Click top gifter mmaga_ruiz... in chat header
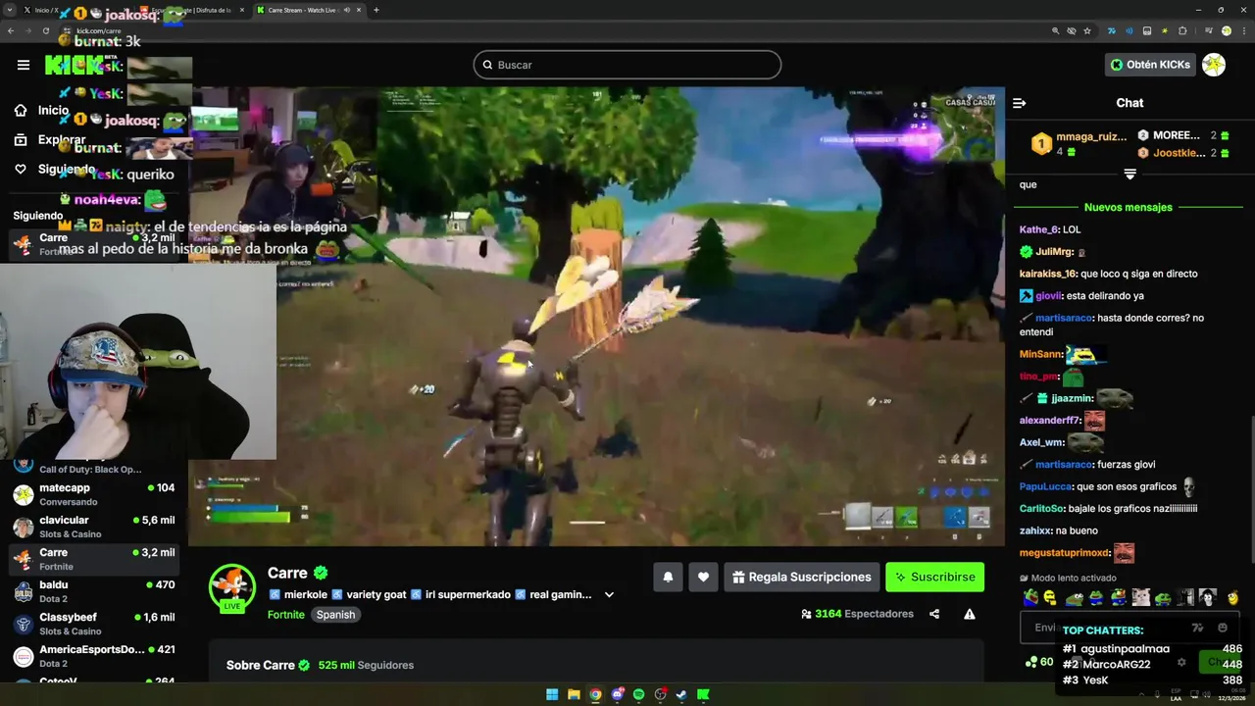1255x706 pixels. pos(1091,136)
